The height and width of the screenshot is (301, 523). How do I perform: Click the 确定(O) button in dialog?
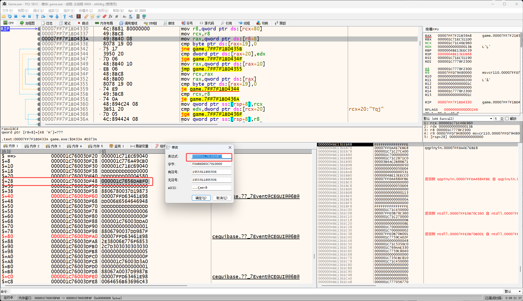pos(201,198)
